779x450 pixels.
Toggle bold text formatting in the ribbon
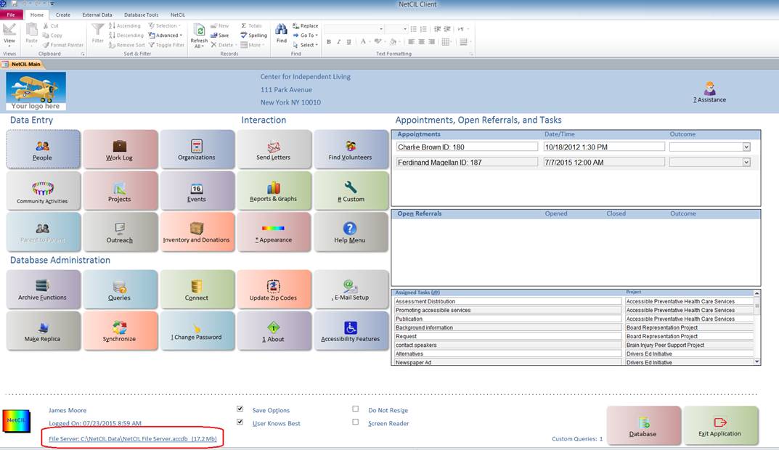point(328,42)
